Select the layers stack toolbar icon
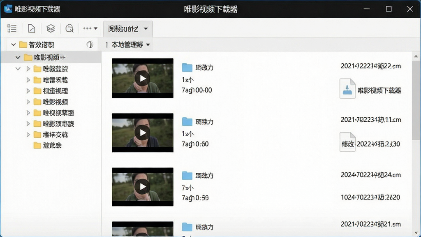Screen dimensions: 421x237 click(x=51, y=28)
